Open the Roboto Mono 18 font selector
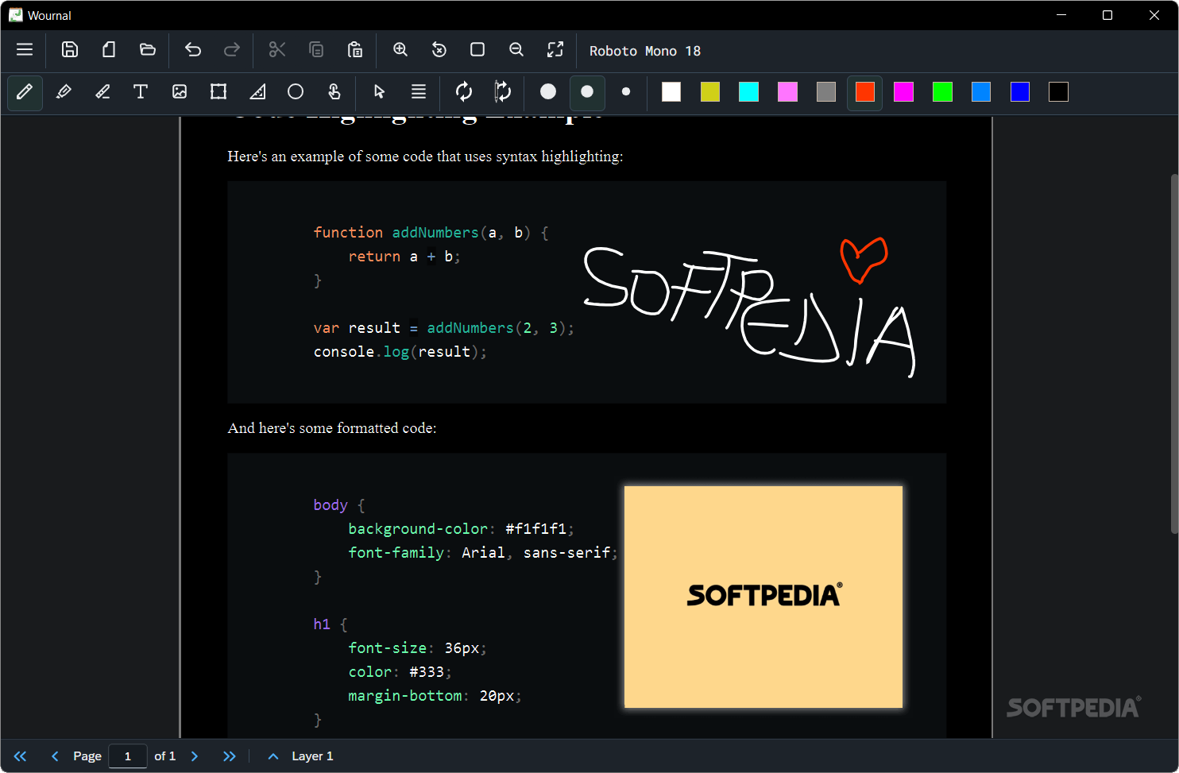The height and width of the screenshot is (773, 1179). pos(645,51)
